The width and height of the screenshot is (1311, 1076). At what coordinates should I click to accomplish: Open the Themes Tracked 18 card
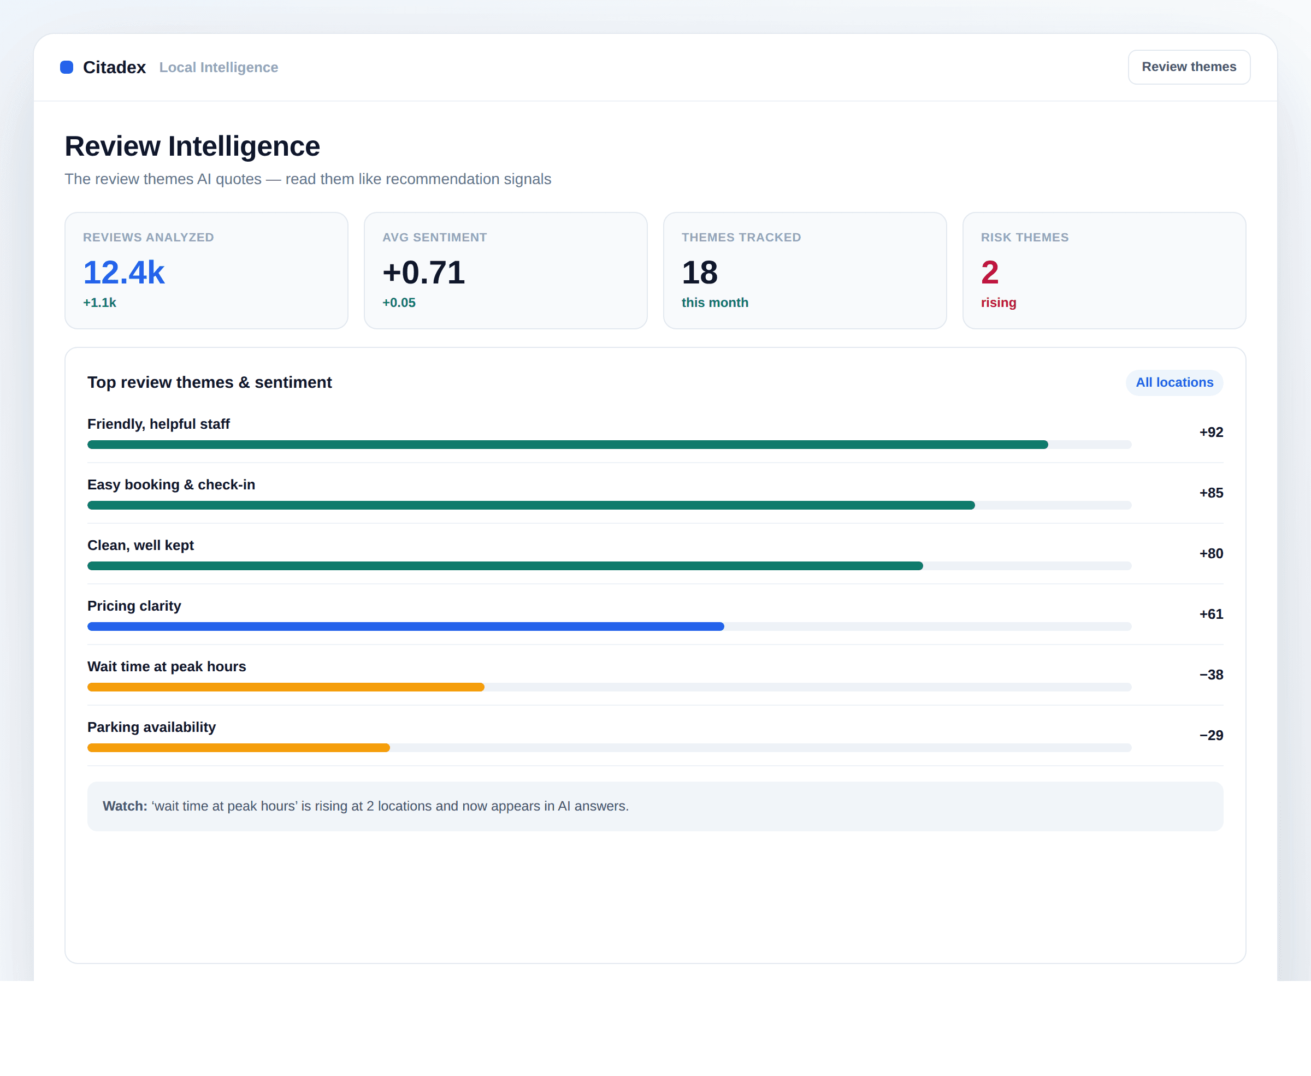point(805,270)
